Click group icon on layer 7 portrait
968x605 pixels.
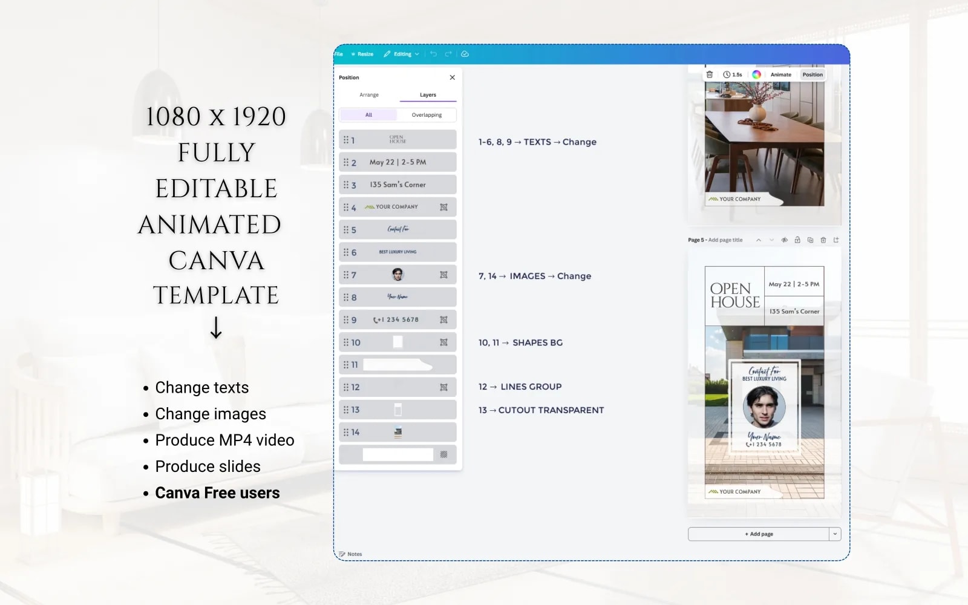(443, 275)
